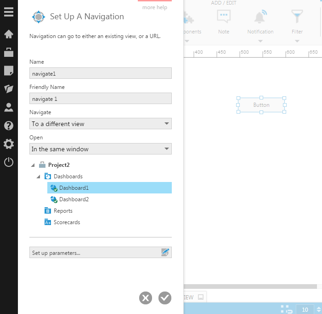The image size is (322, 314).
Task: Click the grid snap icon in status bar
Action: 287,309
